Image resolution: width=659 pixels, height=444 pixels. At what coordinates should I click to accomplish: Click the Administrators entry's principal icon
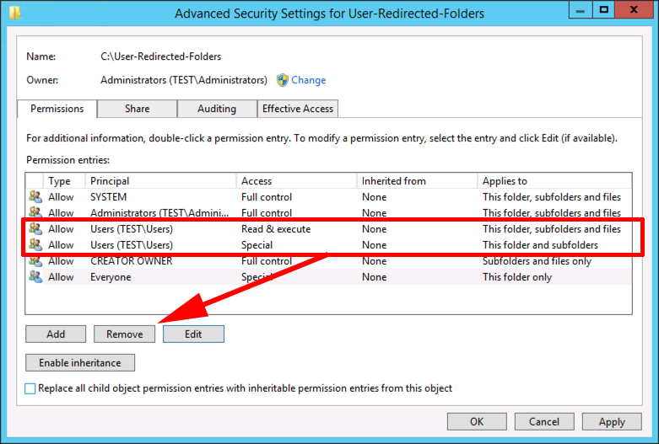pyautogui.click(x=35, y=212)
